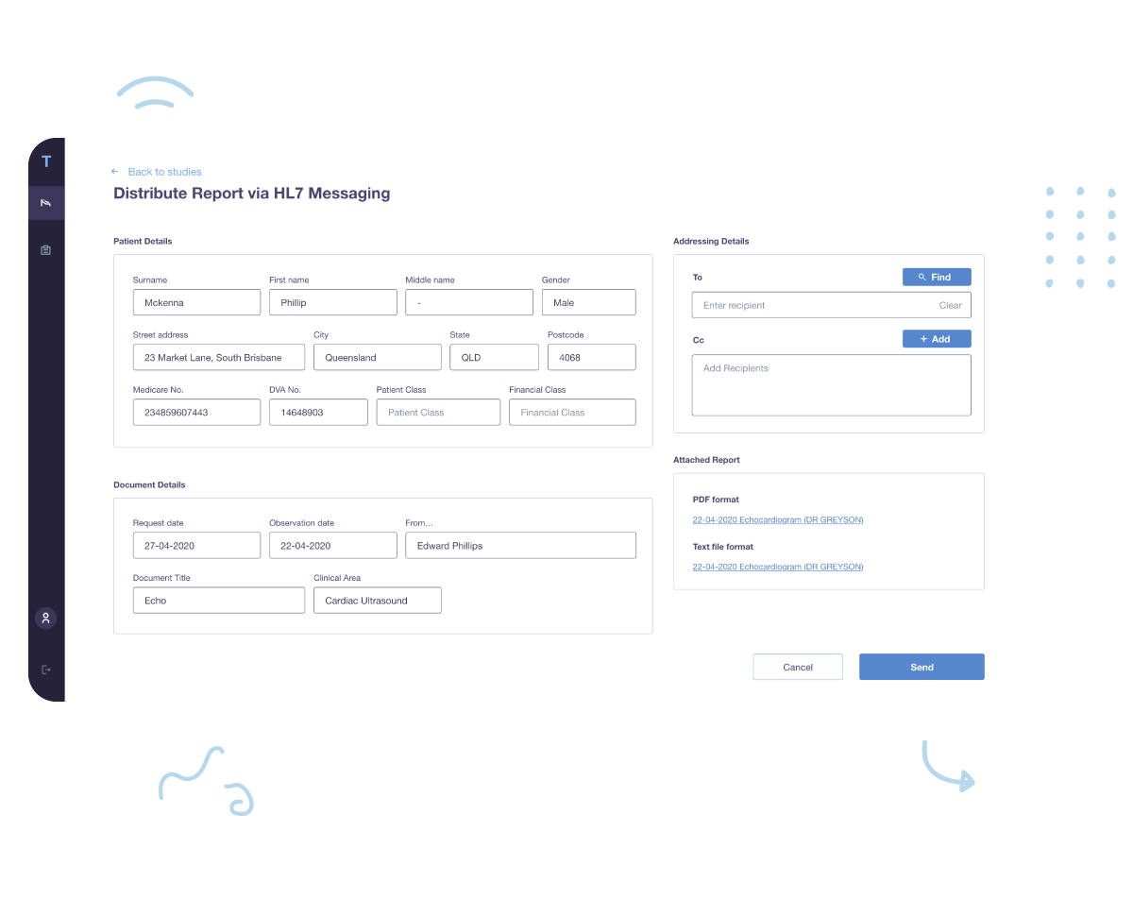Click the Document Title field showing Echo
The image size is (1133, 899).
coord(219,600)
